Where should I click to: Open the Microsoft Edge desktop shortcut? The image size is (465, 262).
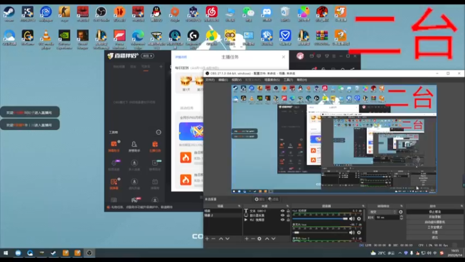tap(138, 39)
